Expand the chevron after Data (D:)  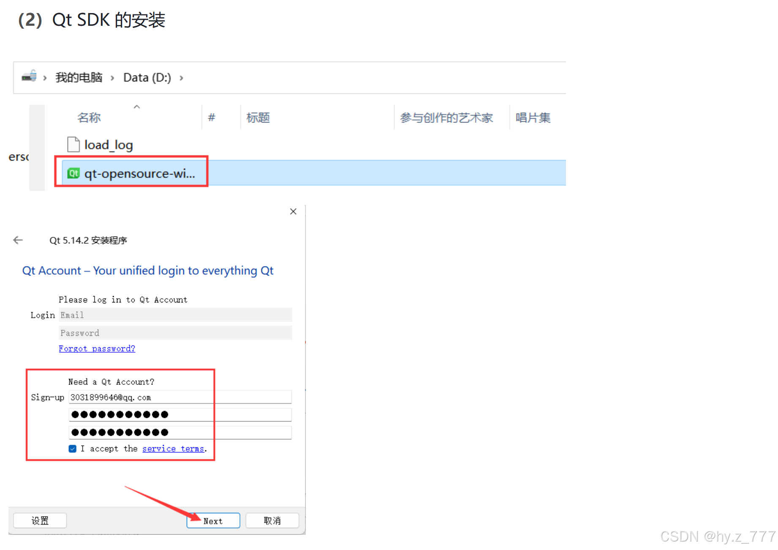(x=181, y=78)
